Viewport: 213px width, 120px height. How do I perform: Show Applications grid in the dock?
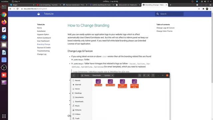[x=4, y=116]
